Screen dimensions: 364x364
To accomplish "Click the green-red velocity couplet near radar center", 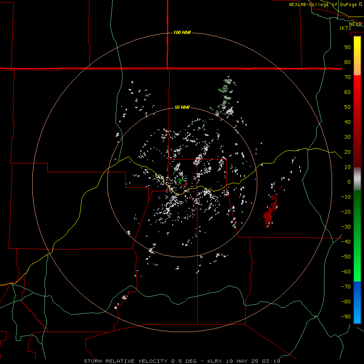I will (x=182, y=182).
